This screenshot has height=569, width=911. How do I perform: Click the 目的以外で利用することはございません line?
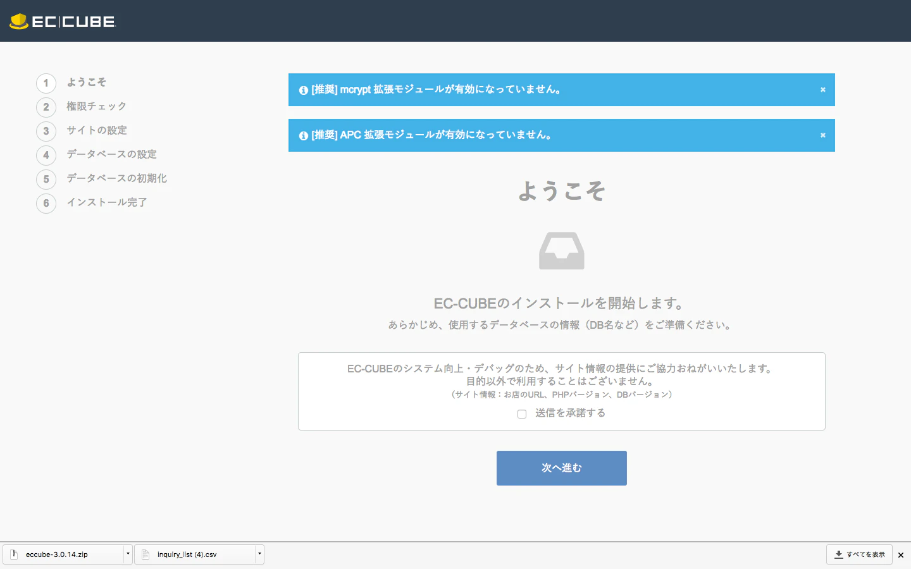coord(562,381)
